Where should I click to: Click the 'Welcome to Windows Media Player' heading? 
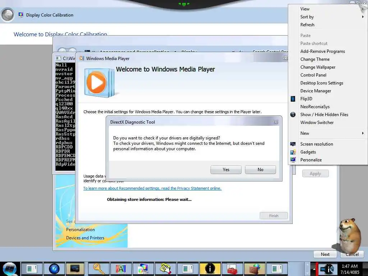click(x=165, y=69)
